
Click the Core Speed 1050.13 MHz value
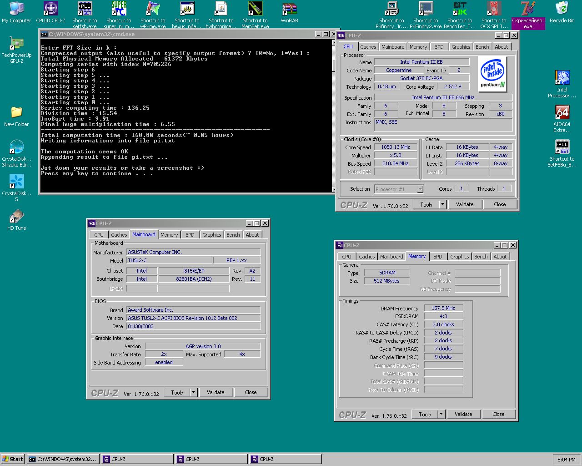tap(396, 147)
